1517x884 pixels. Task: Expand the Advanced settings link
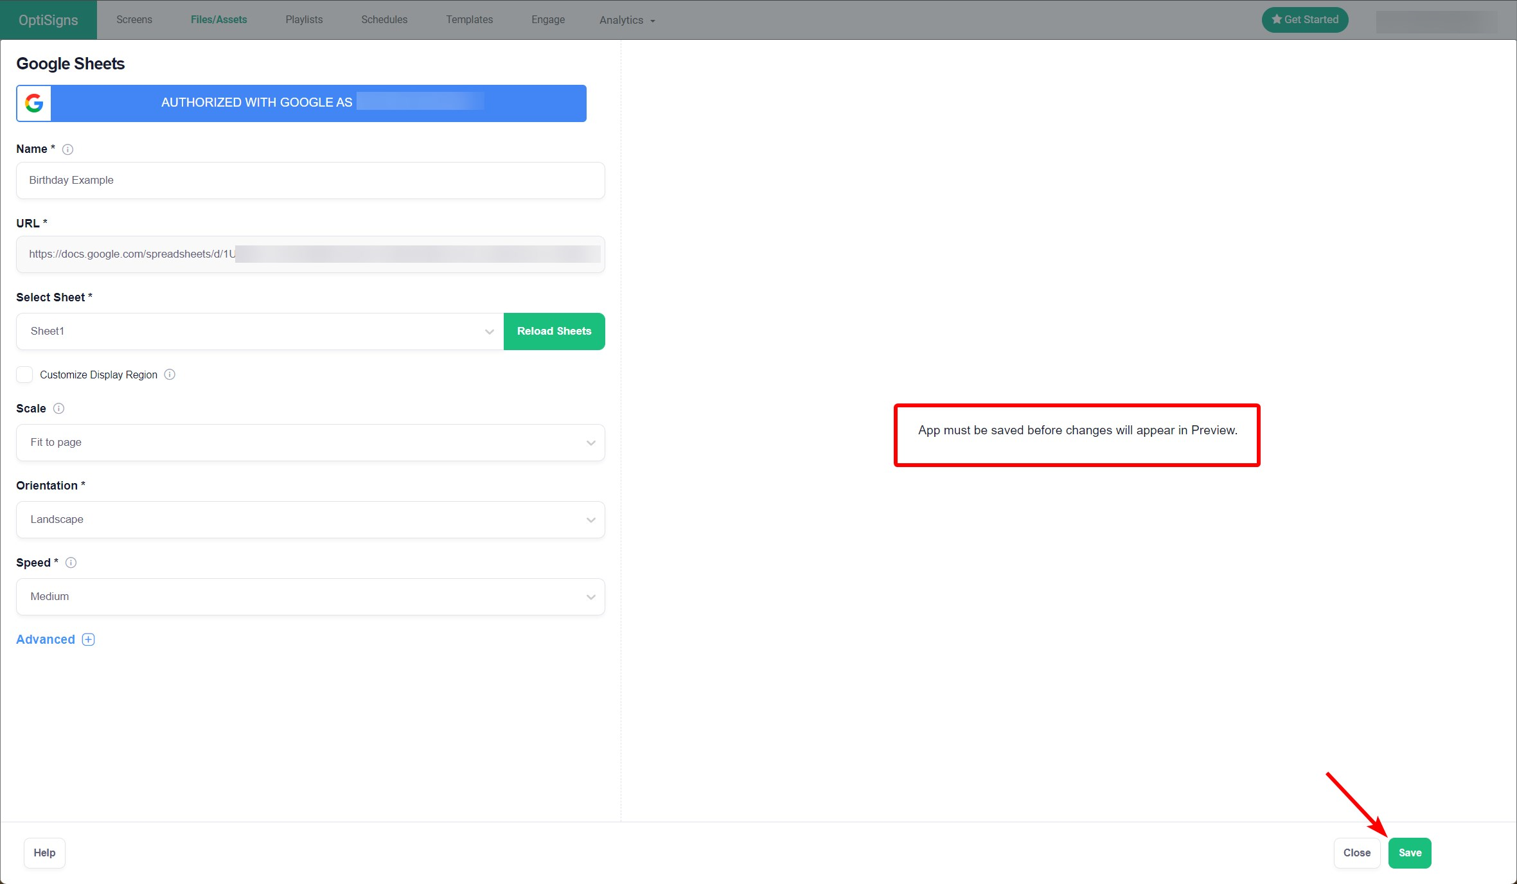coord(46,639)
